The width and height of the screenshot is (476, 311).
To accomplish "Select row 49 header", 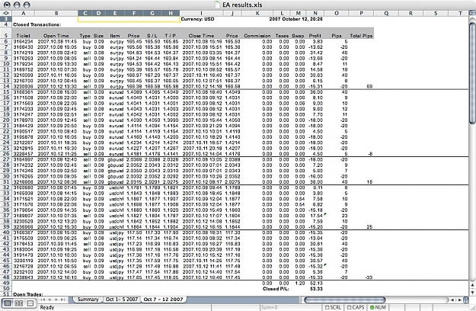I will point(6,283).
